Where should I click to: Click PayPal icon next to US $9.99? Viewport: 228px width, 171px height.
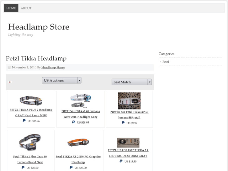click(123, 123)
